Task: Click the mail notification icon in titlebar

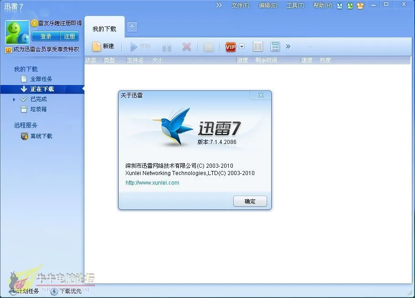Action: 340,5
